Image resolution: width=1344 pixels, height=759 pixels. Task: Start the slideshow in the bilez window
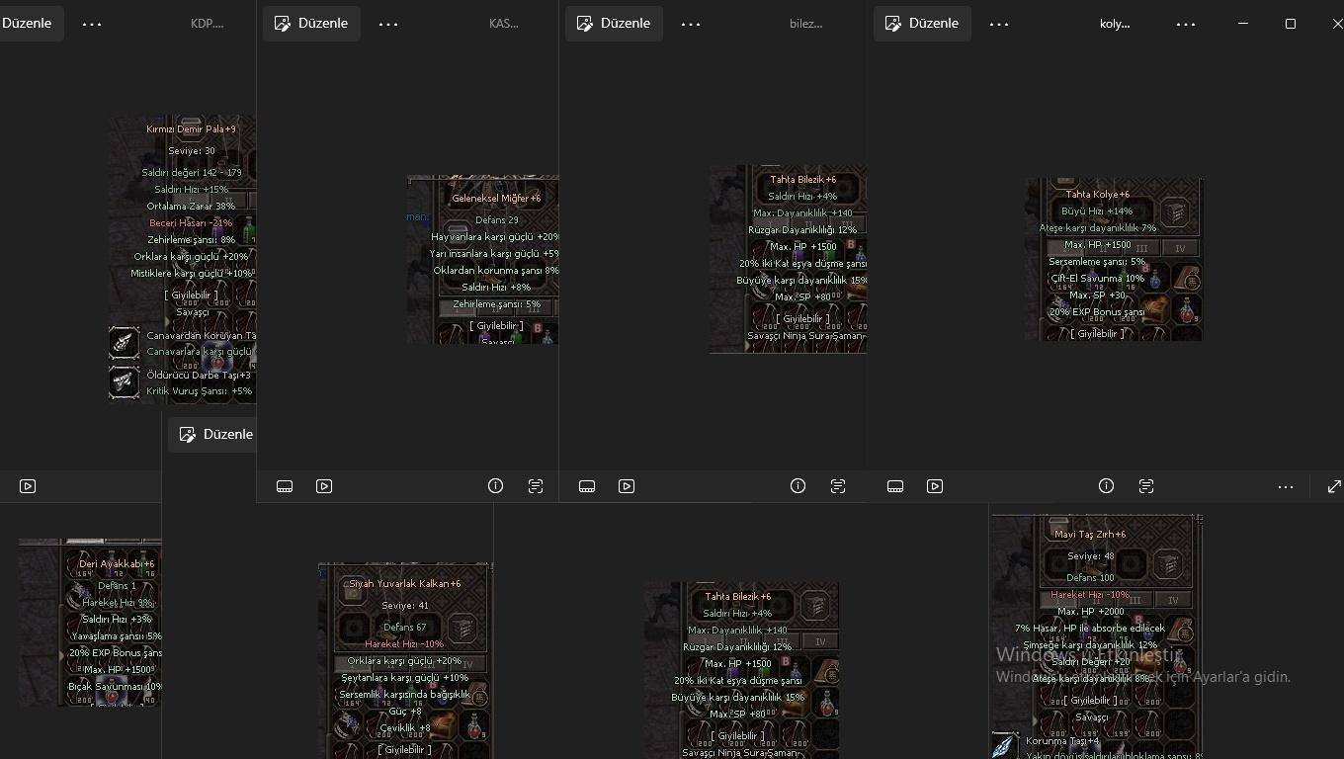click(x=627, y=486)
